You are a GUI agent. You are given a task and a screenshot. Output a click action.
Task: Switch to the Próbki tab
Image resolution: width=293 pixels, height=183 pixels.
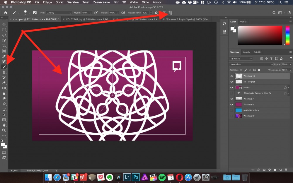point(243,22)
